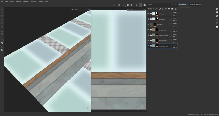
Task: Open the Layers channel dropdown 'Base co'
Action: coord(151,9)
